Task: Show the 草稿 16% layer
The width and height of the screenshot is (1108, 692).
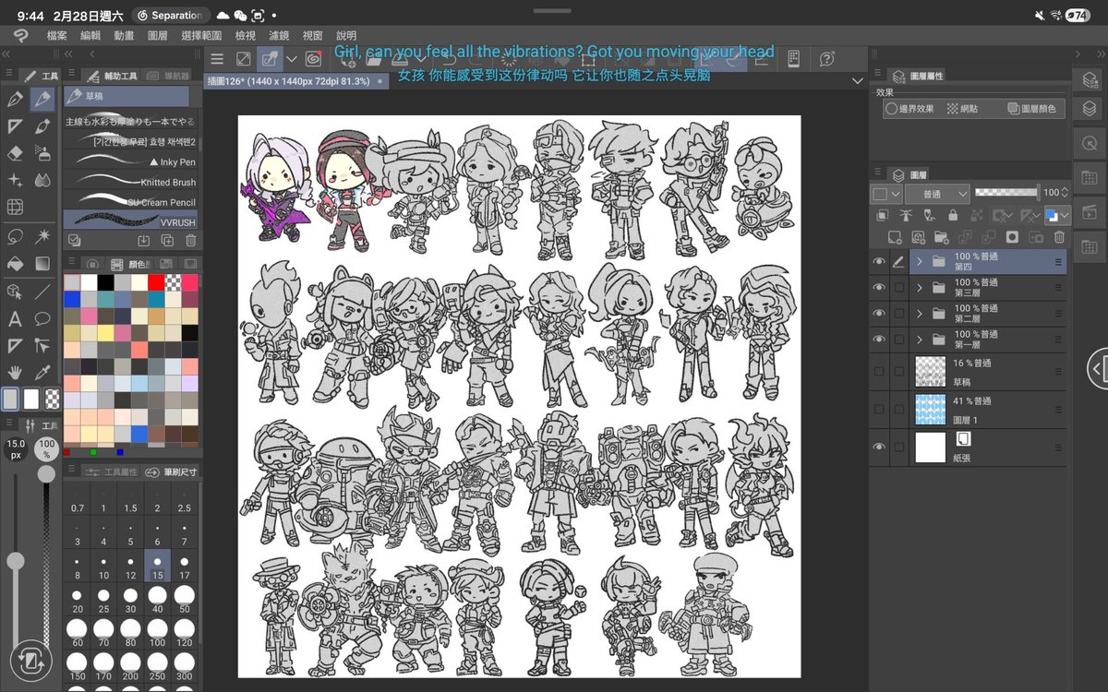Action: pos(879,371)
